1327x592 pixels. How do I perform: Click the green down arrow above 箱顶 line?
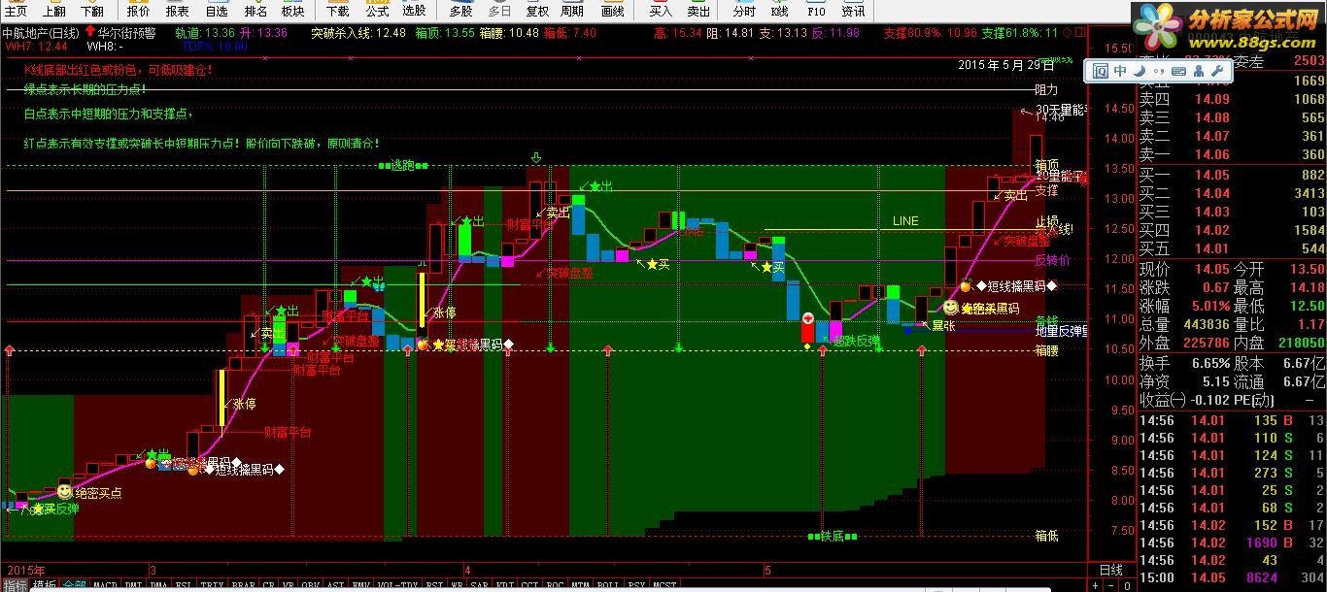pos(535,157)
